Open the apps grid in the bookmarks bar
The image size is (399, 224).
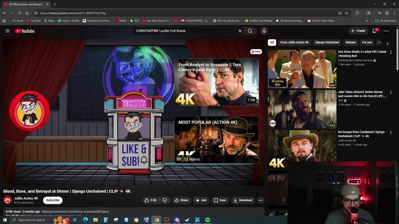(4, 21)
